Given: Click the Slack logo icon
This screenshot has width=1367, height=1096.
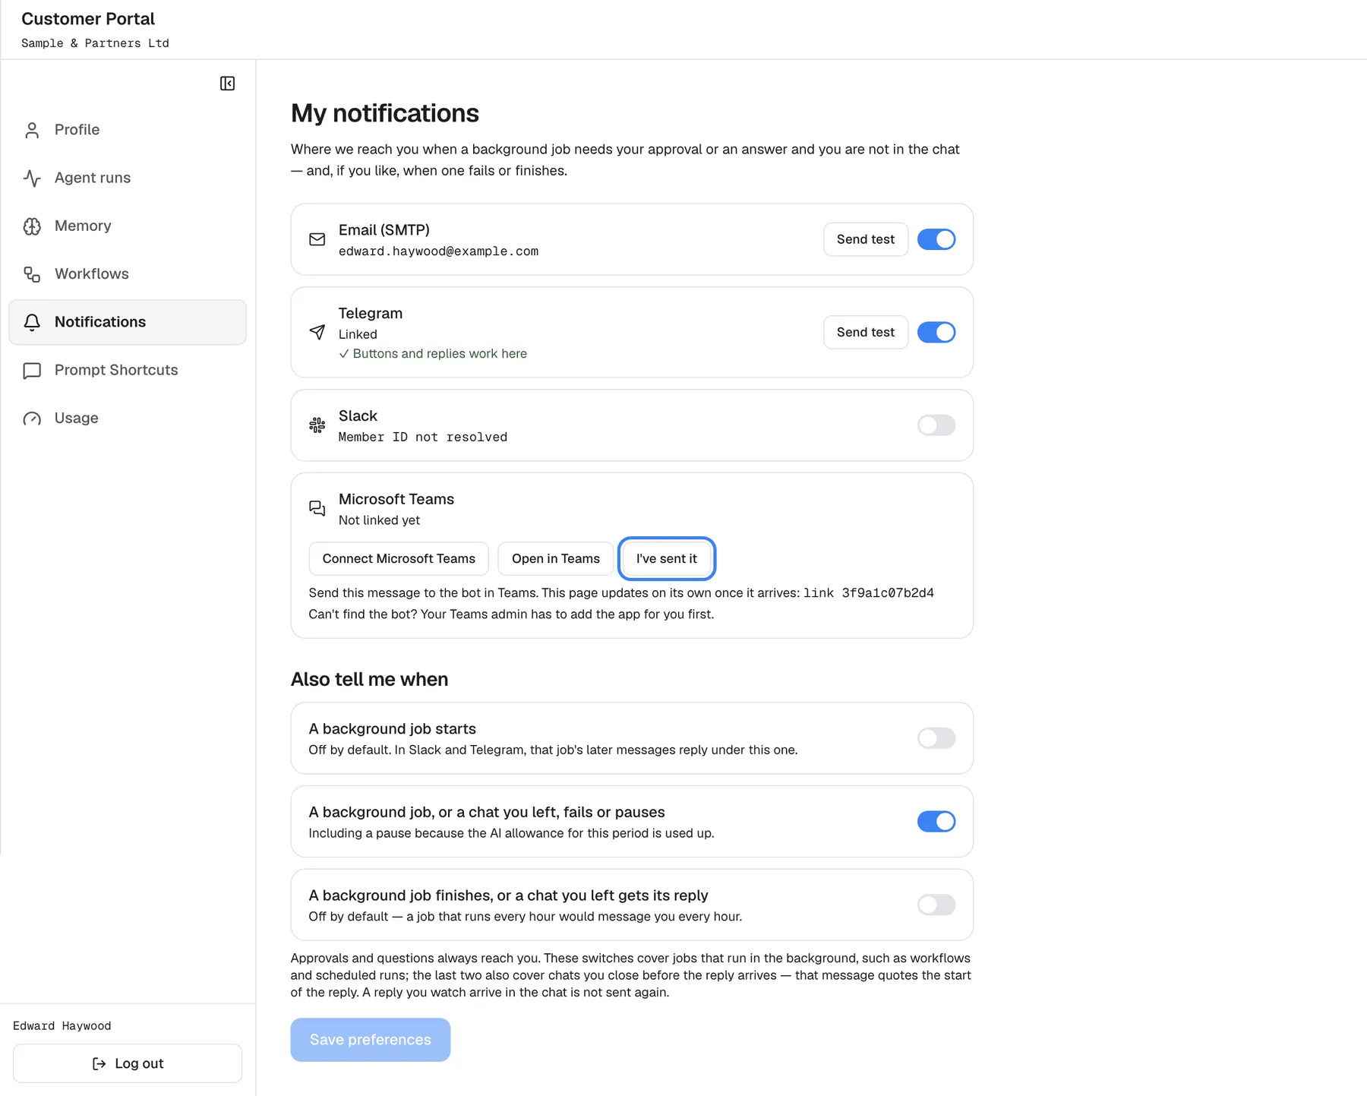Looking at the screenshot, I should (x=317, y=425).
